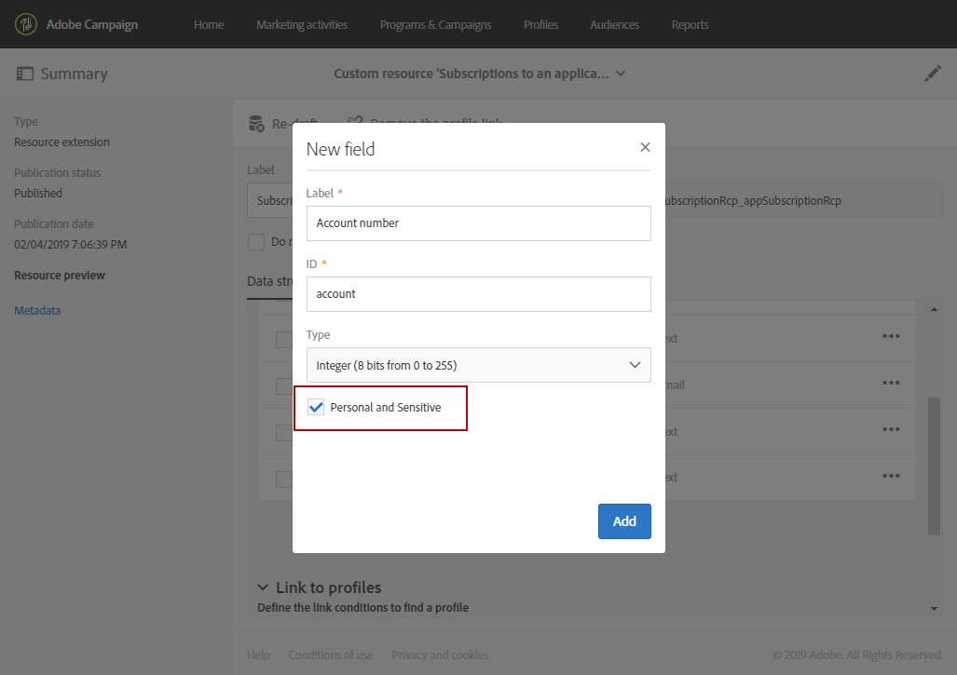Uncheck Personal and Sensitive checkbox
The height and width of the screenshot is (675, 957).
tap(317, 408)
